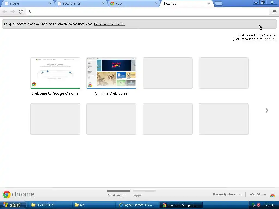The image size is (279, 209).
Task: Switch to the Help tab
Action: point(134,4)
